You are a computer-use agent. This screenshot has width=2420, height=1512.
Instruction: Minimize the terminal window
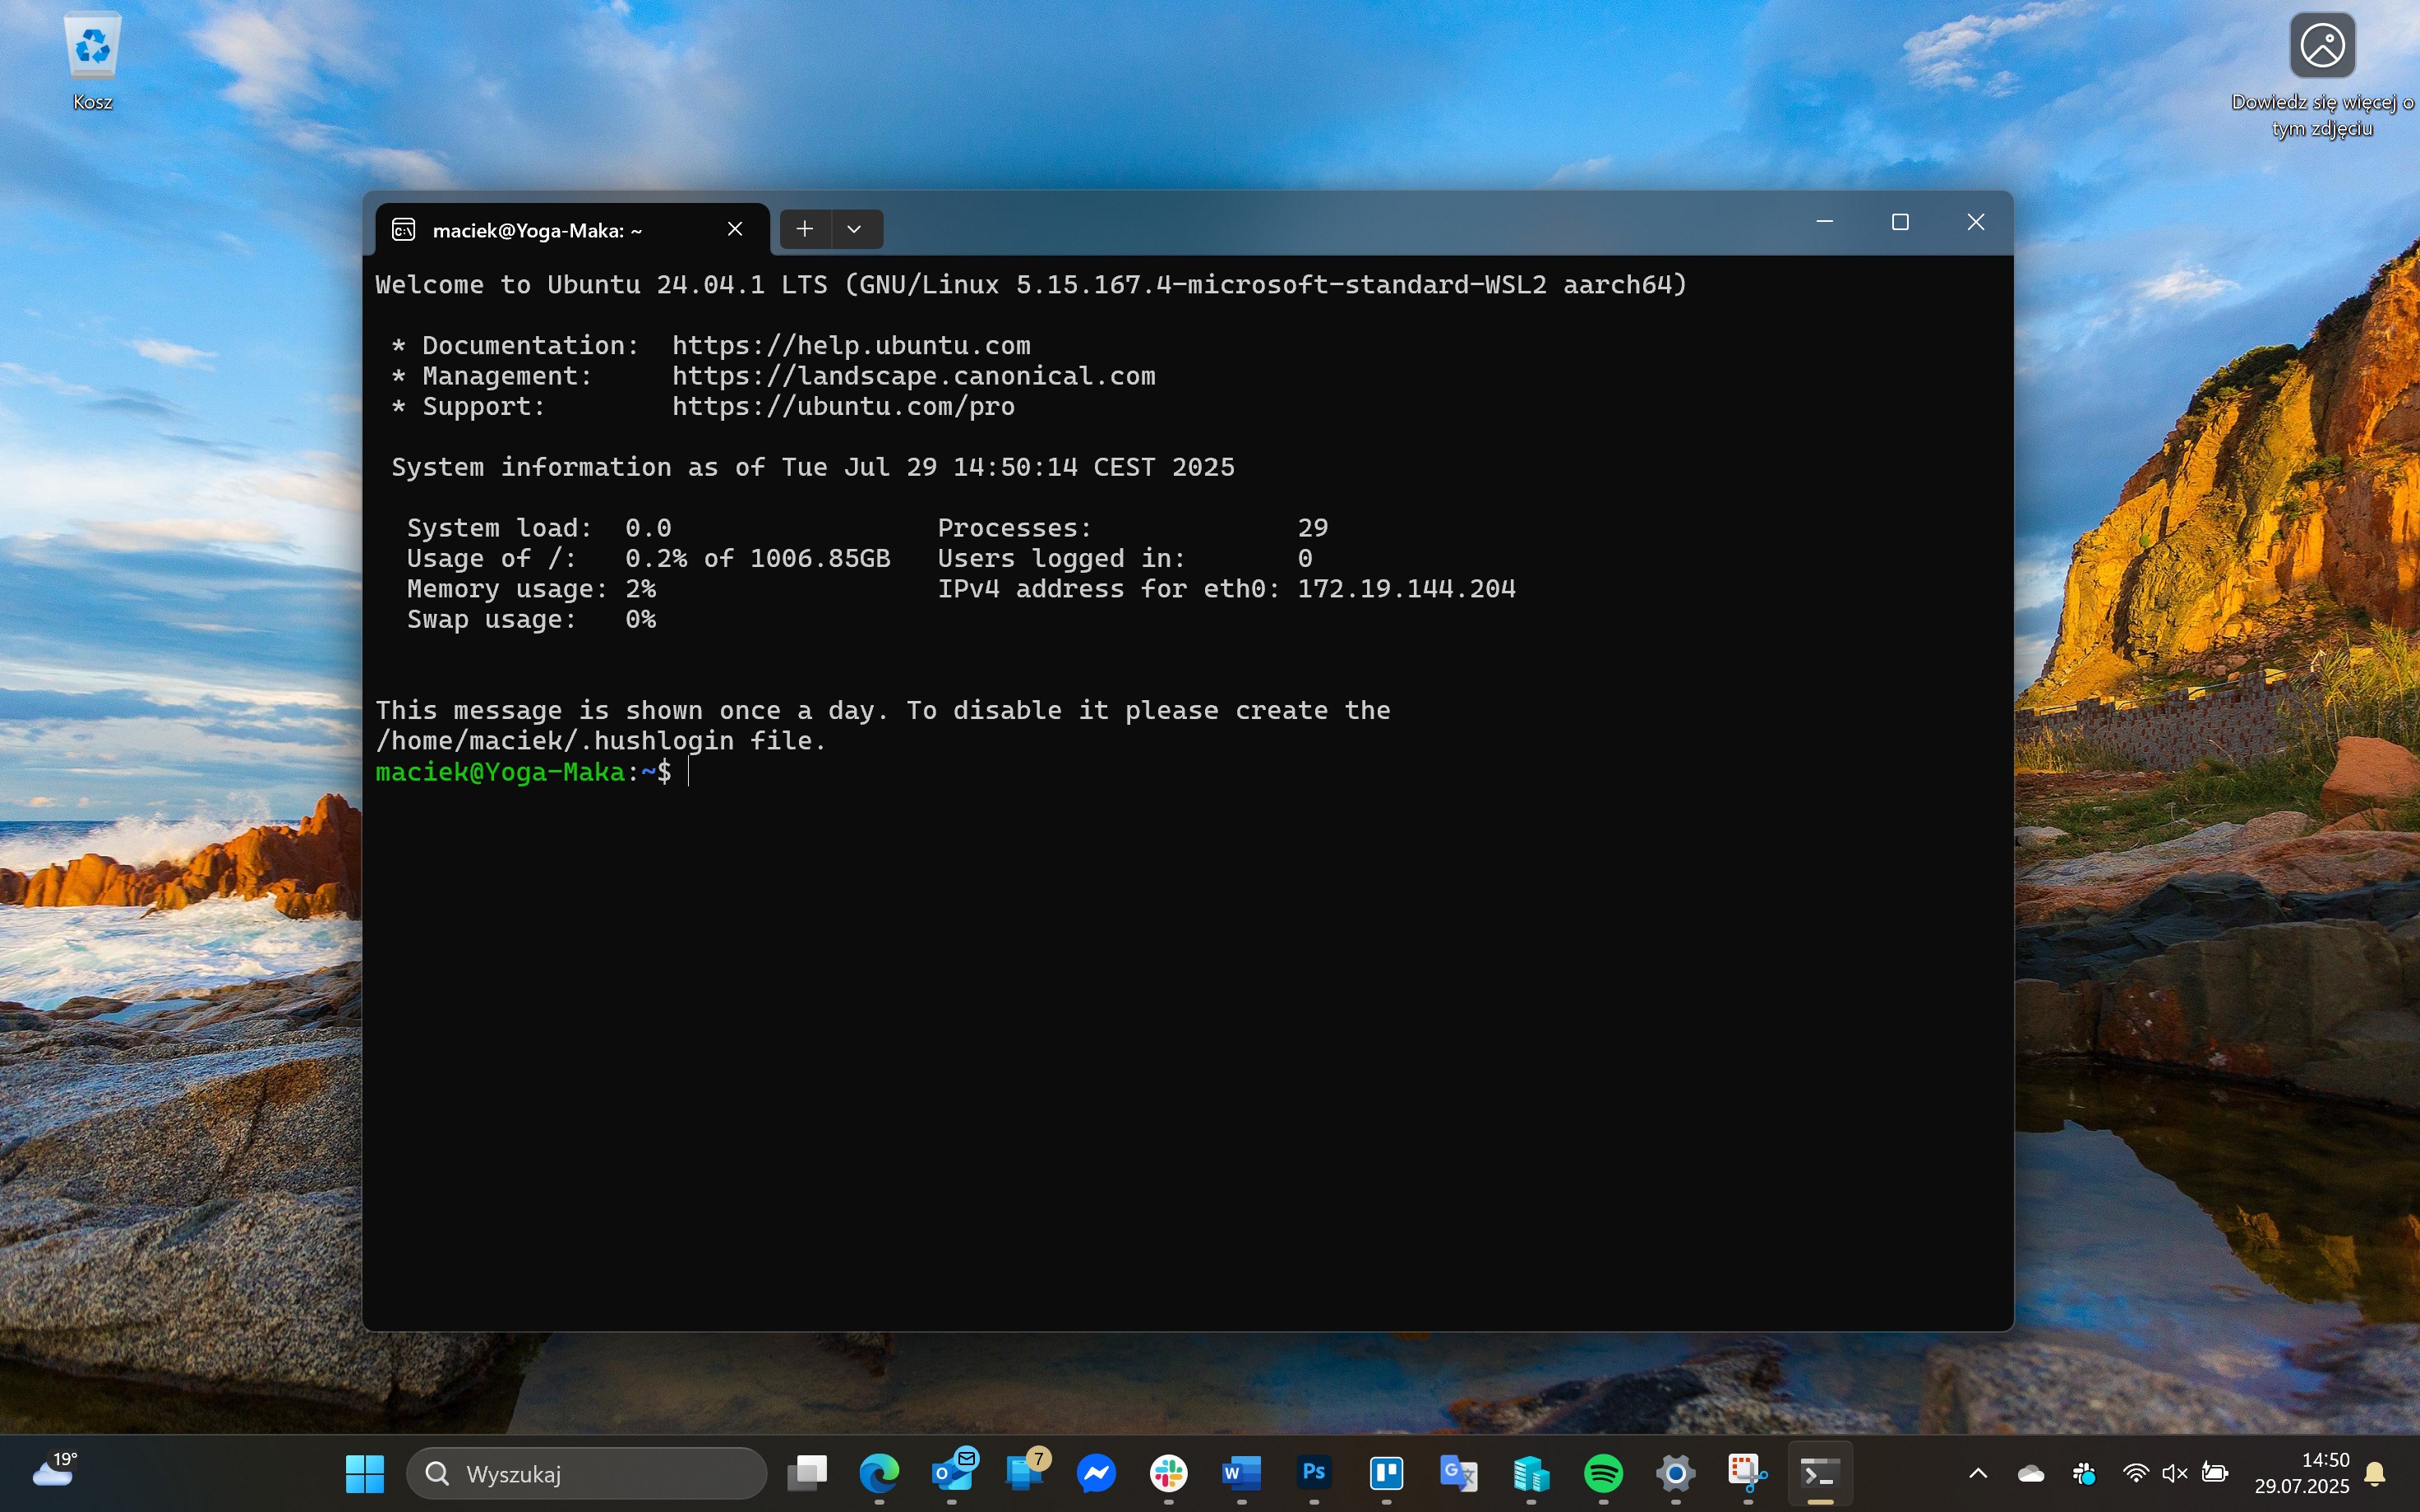(1824, 222)
